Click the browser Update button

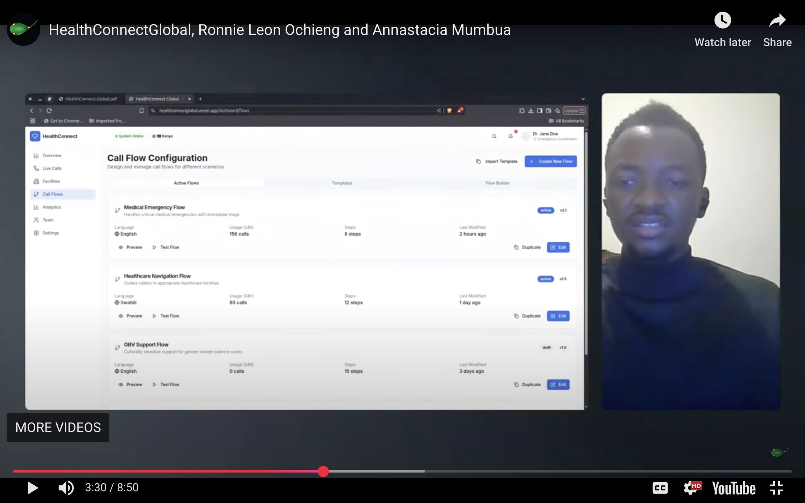574,111
